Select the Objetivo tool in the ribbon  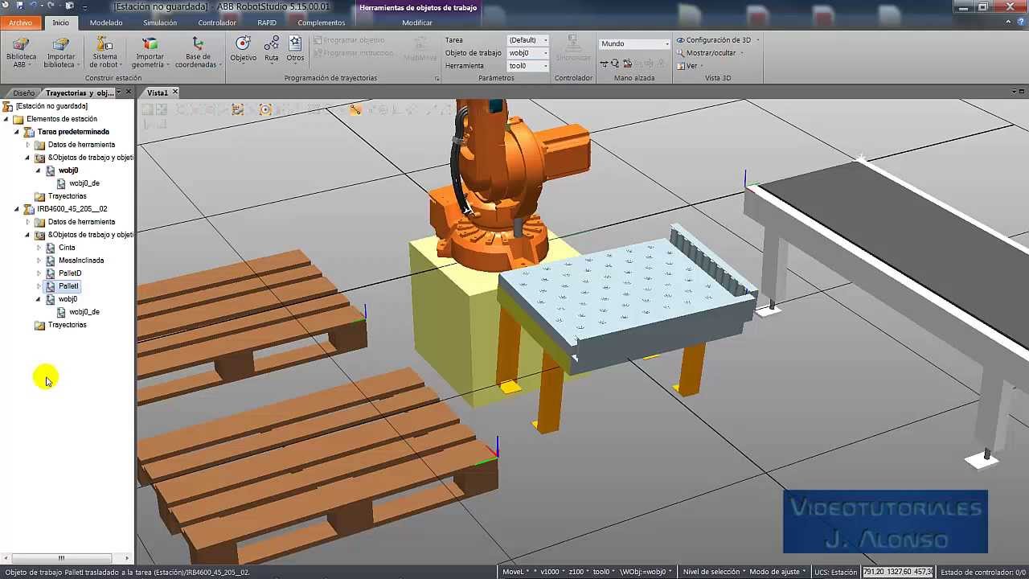pyautogui.click(x=243, y=48)
